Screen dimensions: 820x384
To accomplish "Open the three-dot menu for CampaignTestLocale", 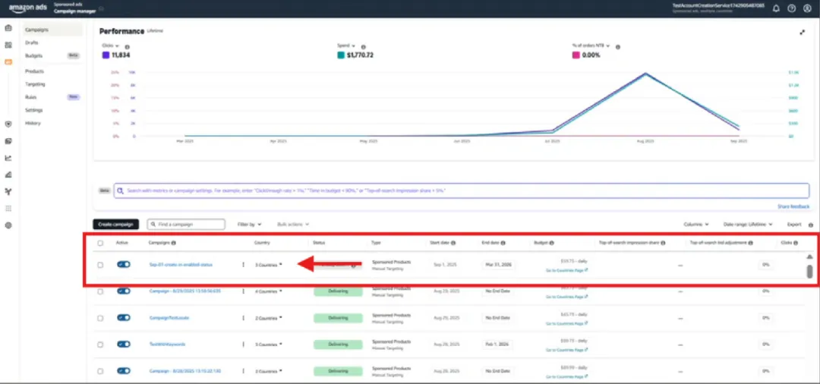I will tap(244, 317).
